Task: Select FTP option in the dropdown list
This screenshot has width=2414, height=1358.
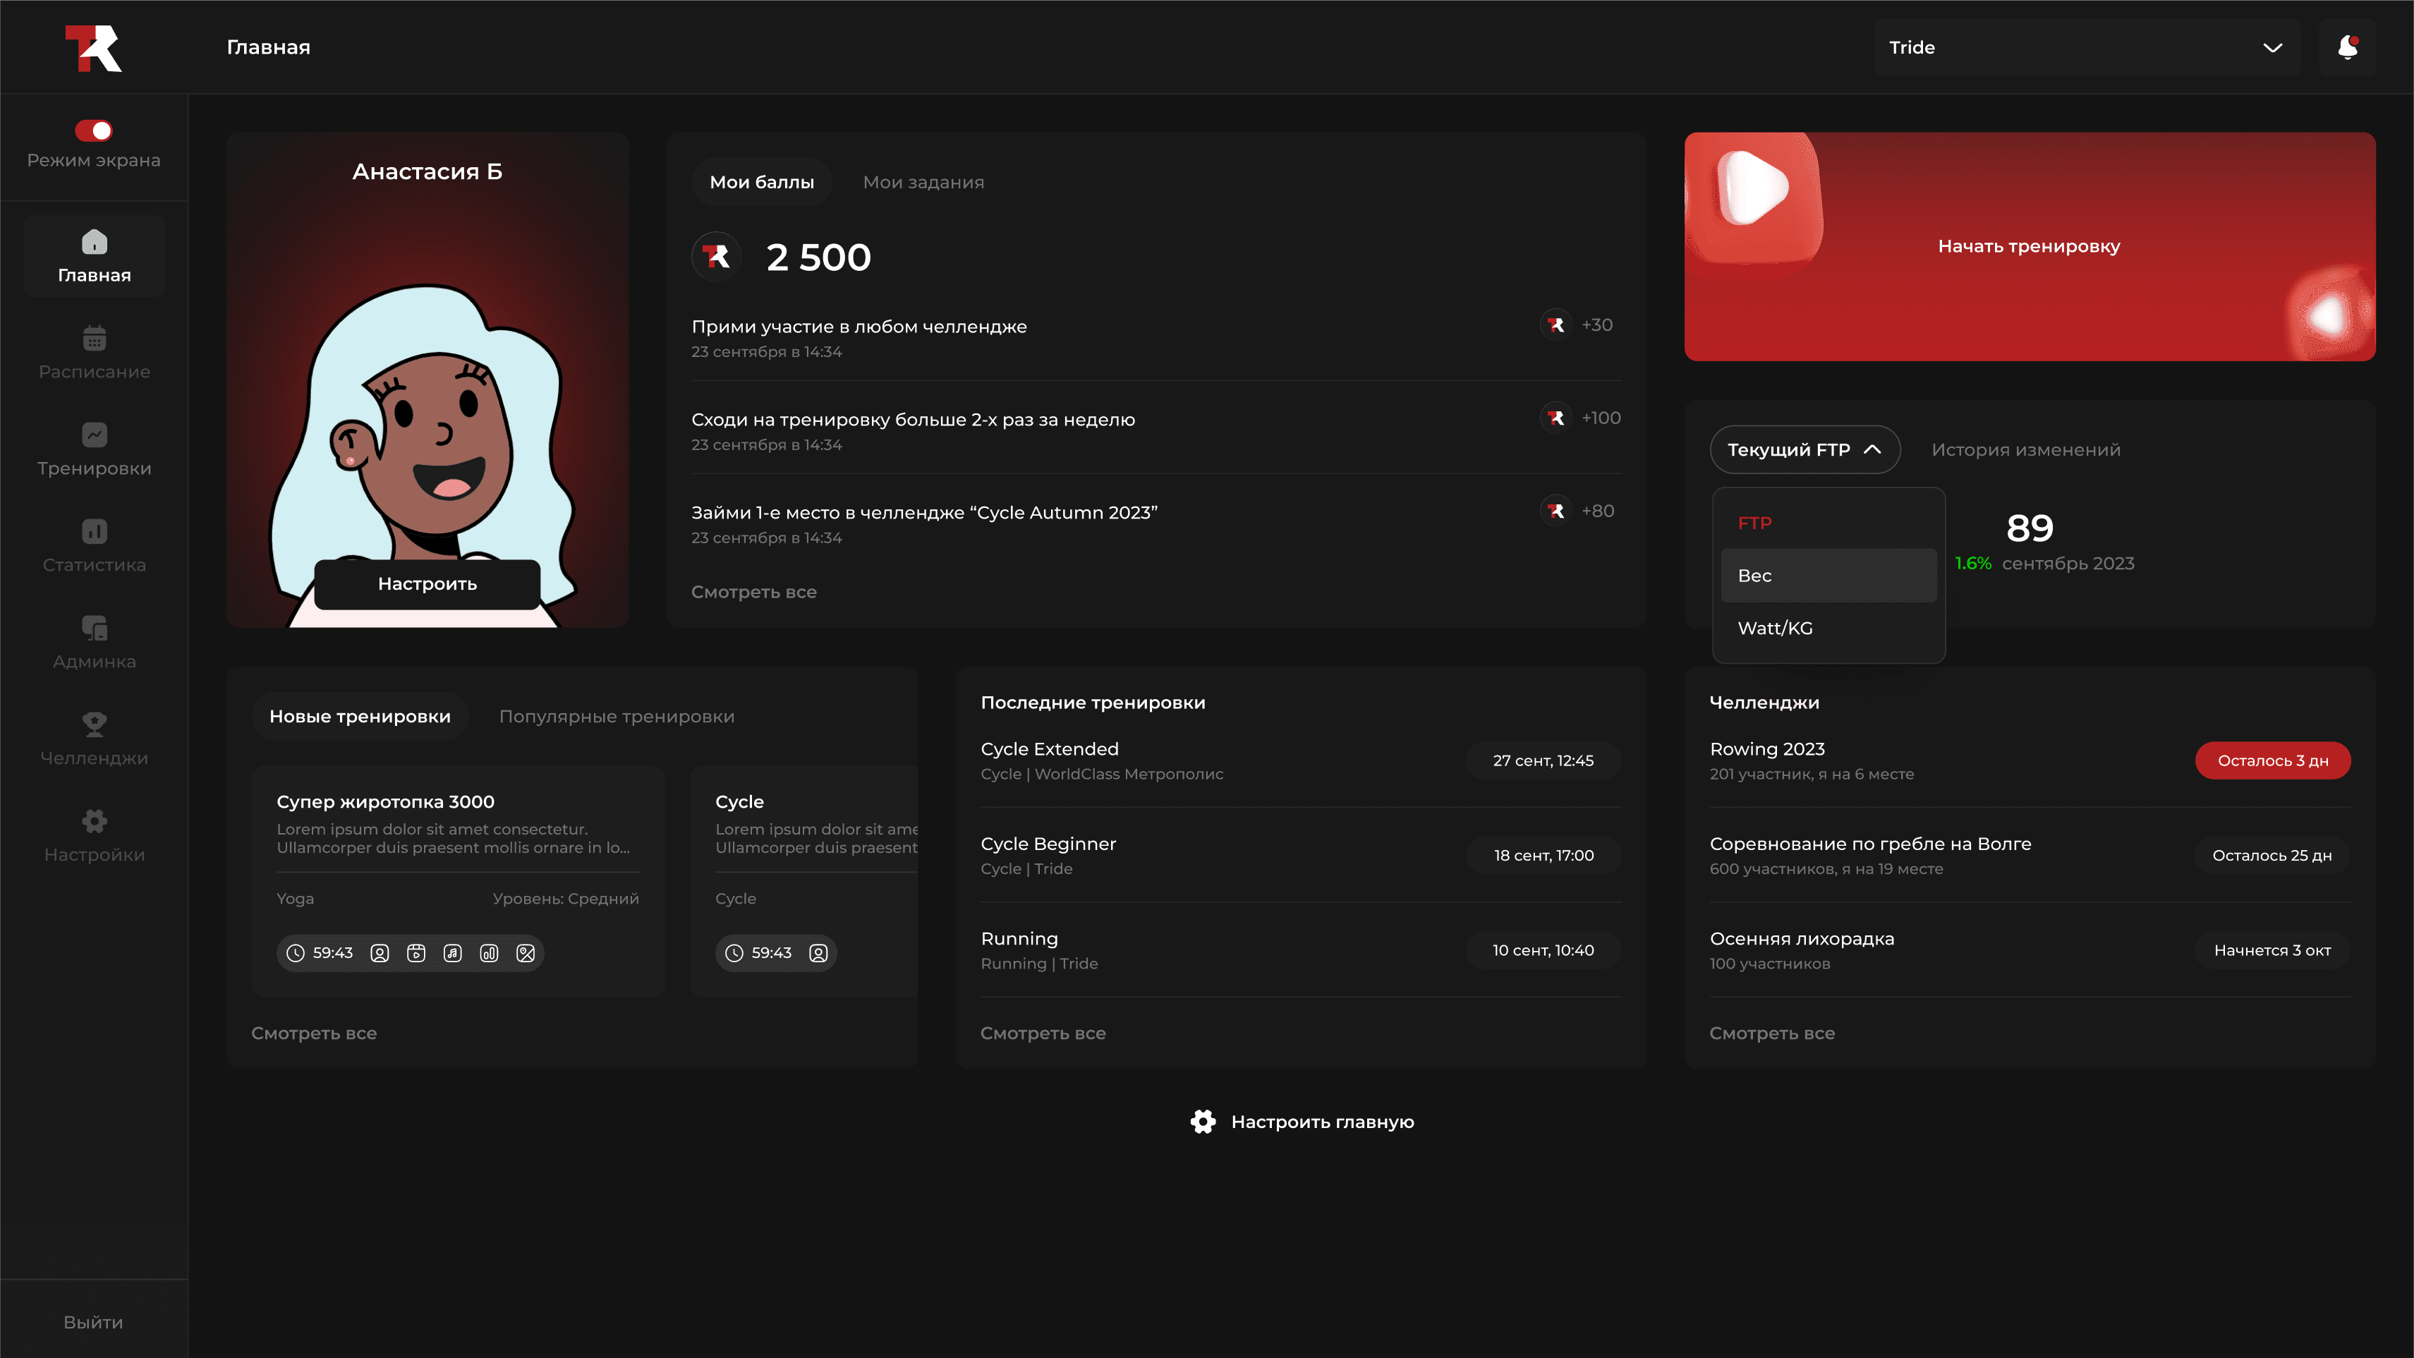Action: pos(1828,523)
